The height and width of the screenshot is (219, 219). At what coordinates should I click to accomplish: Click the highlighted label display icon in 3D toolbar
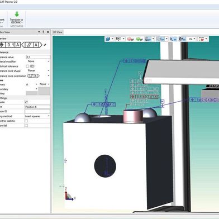click(x=148, y=39)
